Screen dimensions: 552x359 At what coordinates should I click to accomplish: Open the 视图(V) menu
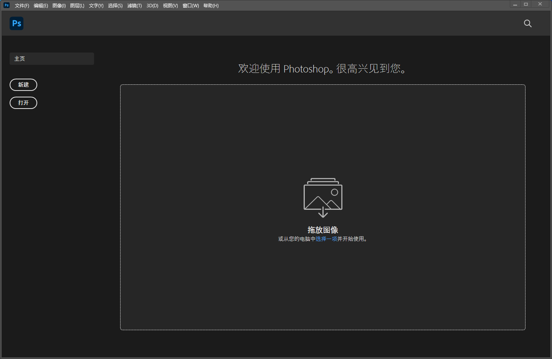[170, 6]
